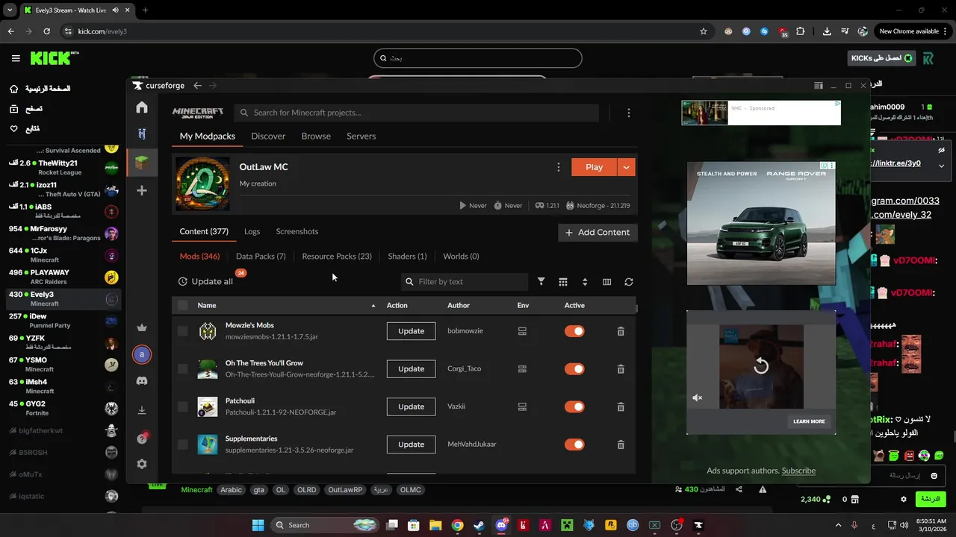Sort by Name column arrow
The height and width of the screenshot is (537, 956).
click(x=373, y=305)
